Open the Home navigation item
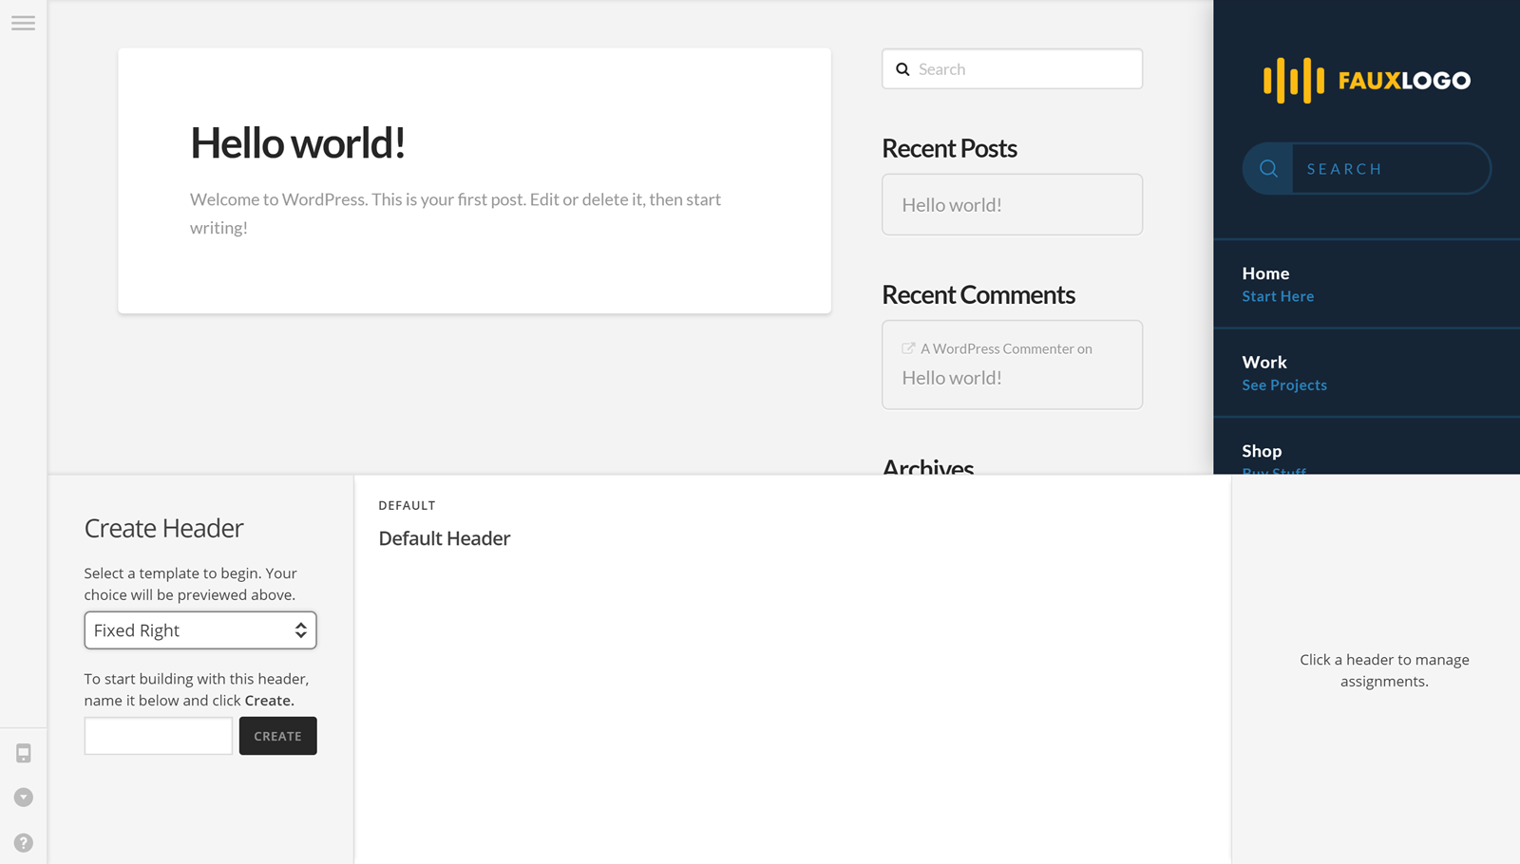1520x864 pixels. (x=1265, y=273)
